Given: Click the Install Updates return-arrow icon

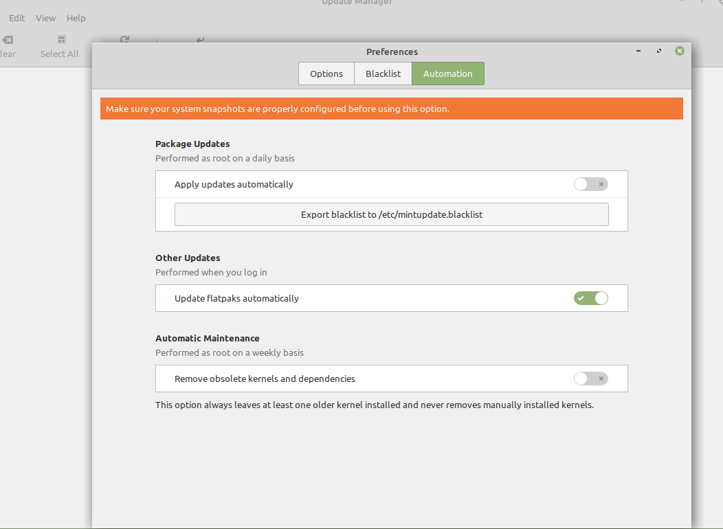Looking at the screenshot, I should [200, 40].
